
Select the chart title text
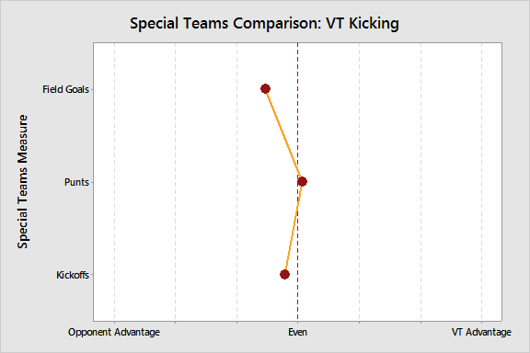tap(264, 24)
